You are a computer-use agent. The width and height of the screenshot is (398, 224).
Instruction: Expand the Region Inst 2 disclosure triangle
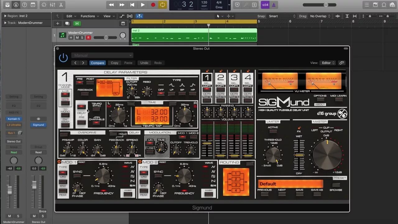pos(5,16)
